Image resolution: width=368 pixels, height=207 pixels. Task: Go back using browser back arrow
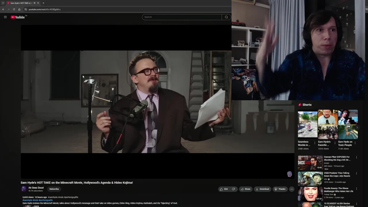[3, 9]
